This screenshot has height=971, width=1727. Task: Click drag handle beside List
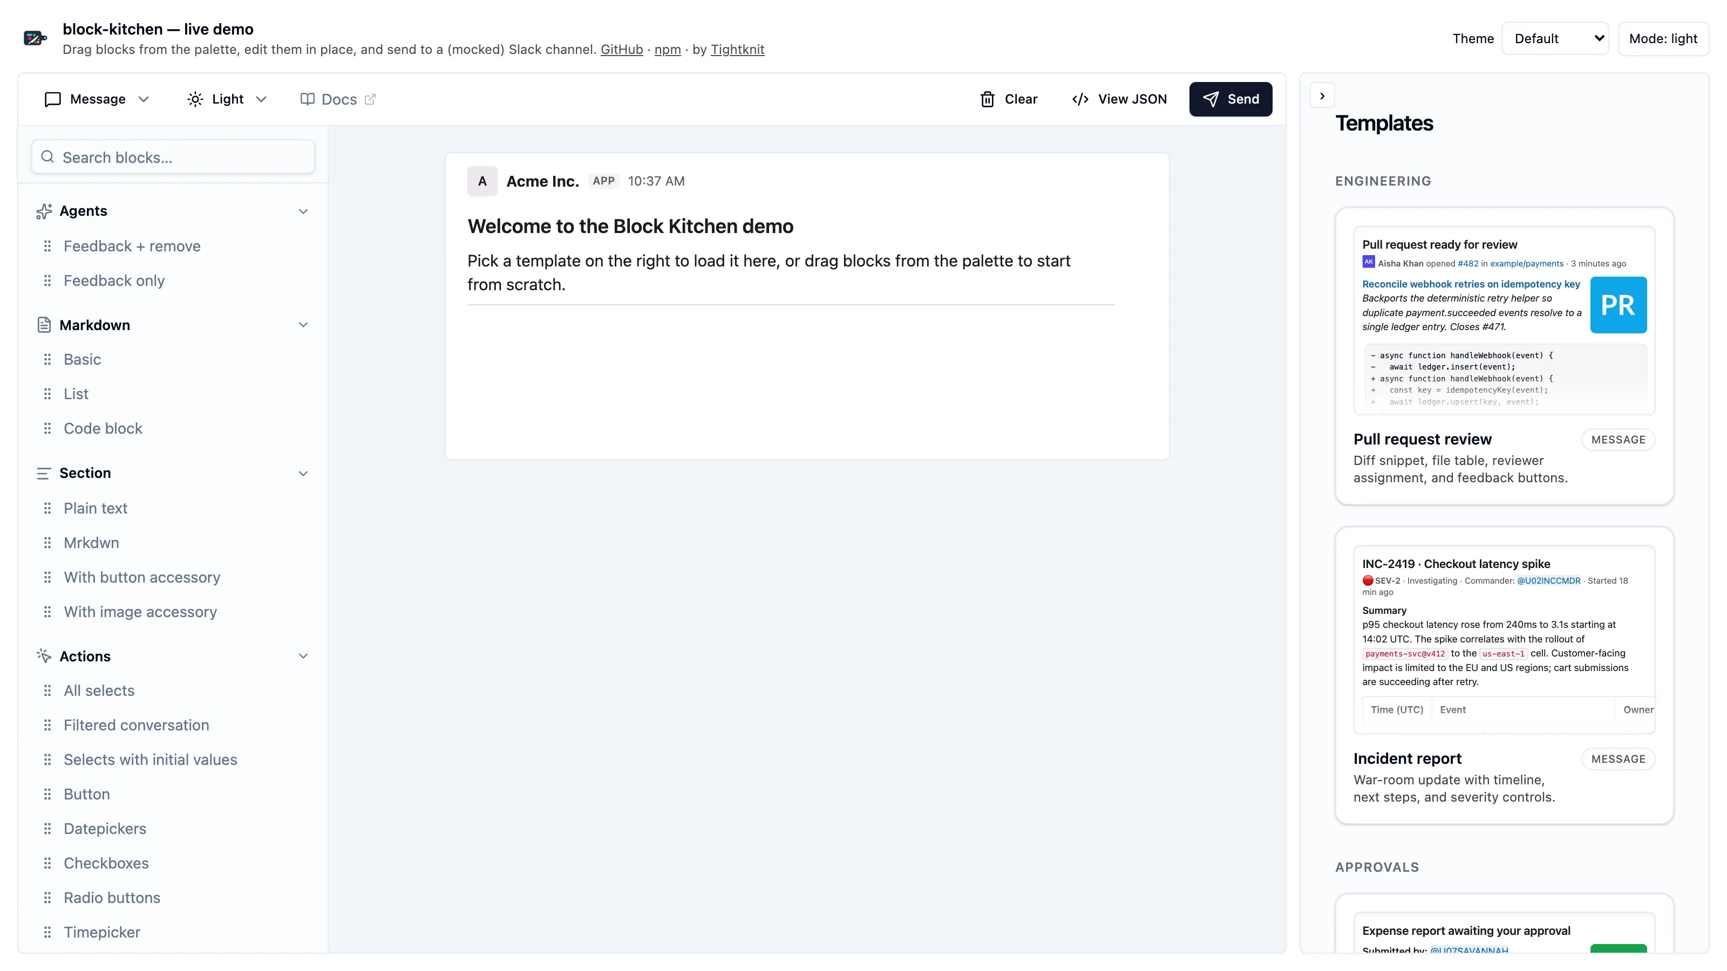click(47, 394)
